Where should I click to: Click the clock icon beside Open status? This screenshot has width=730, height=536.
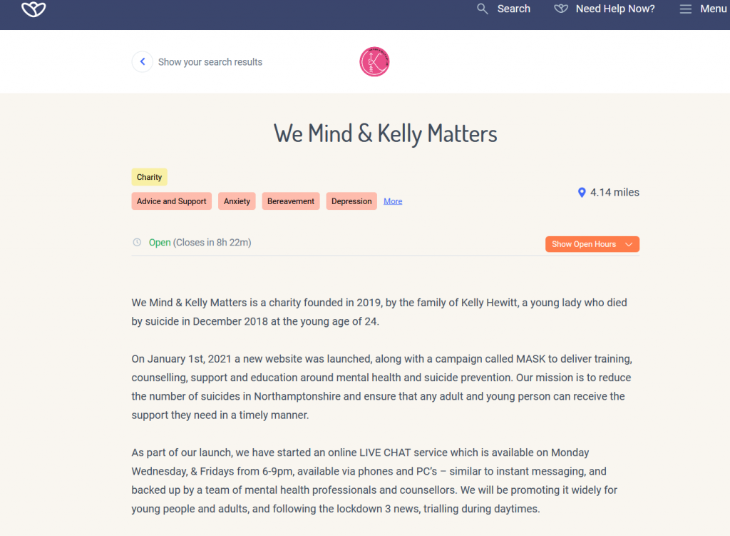click(x=137, y=243)
